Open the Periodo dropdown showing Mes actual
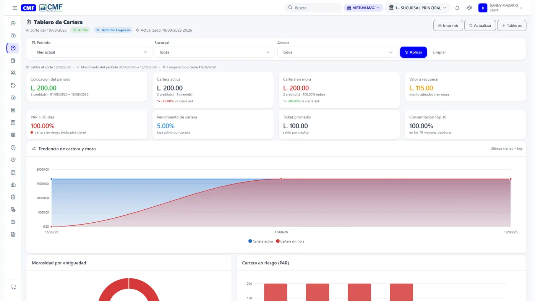Screen dimensions: 535x301 point(92,52)
